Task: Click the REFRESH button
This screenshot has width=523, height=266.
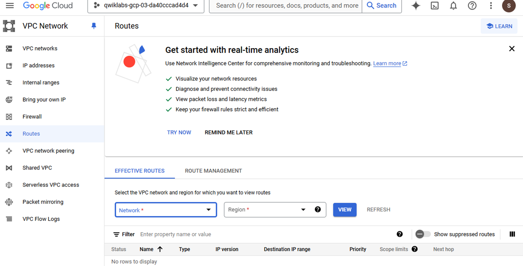Action: tap(378, 210)
